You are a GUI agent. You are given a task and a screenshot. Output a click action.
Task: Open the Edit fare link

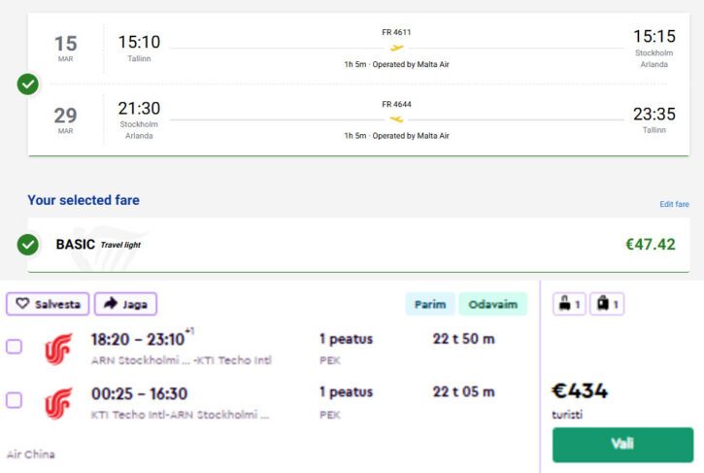point(674,204)
